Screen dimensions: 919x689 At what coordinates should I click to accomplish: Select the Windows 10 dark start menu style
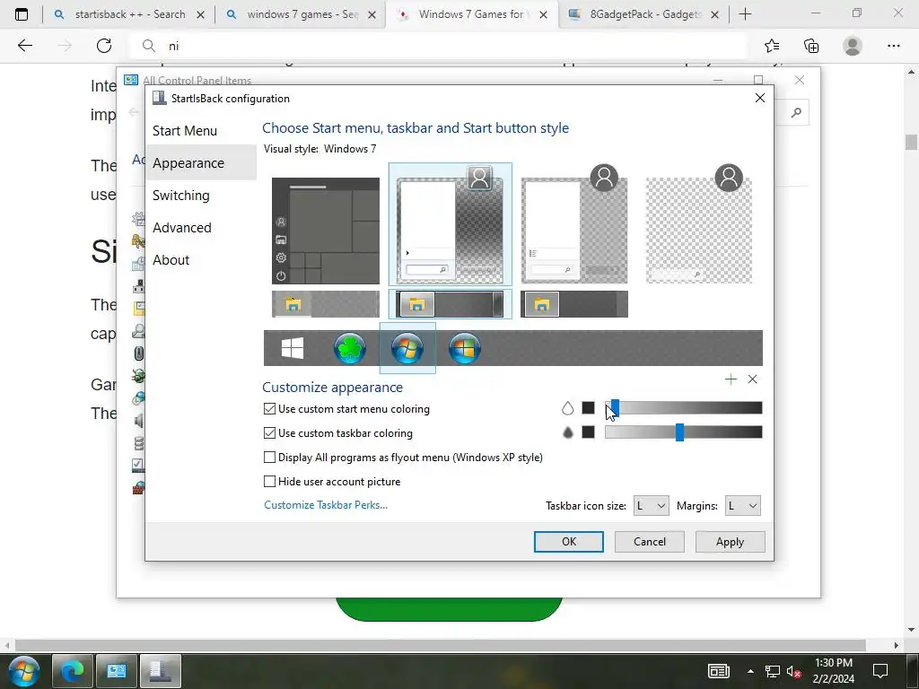[x=326, y=231]
